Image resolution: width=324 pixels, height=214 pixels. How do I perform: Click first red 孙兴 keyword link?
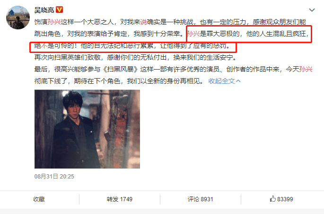point(54,22)
